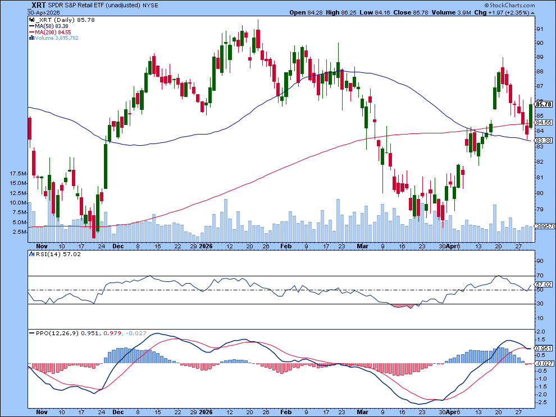Screen dimensions: 556x417
Task: Click the red line marker beside MA(200)
Action: [31, 32]
